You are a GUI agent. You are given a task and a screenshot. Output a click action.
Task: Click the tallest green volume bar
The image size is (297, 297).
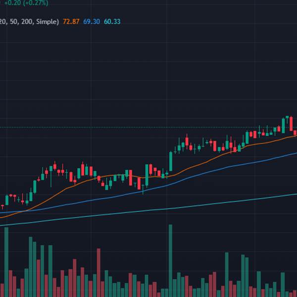point(170,261)
